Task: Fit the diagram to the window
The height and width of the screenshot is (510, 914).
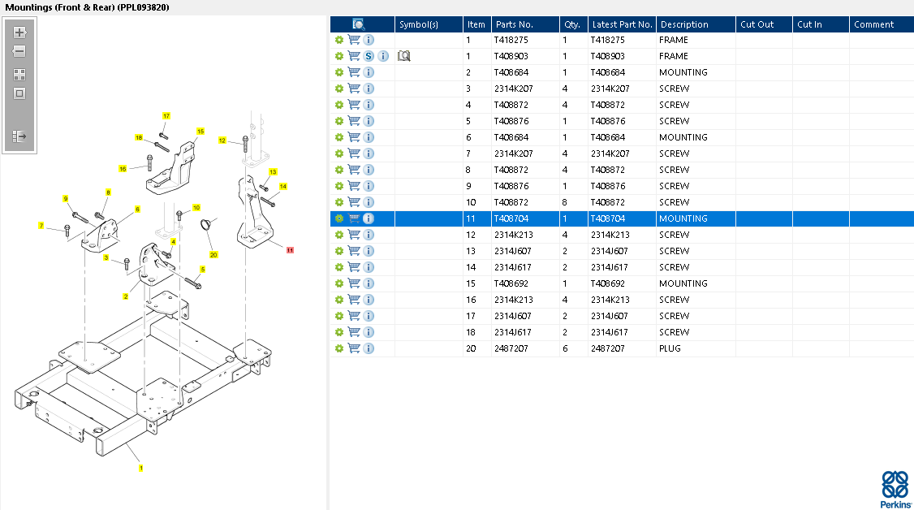Action: [19, 93]
